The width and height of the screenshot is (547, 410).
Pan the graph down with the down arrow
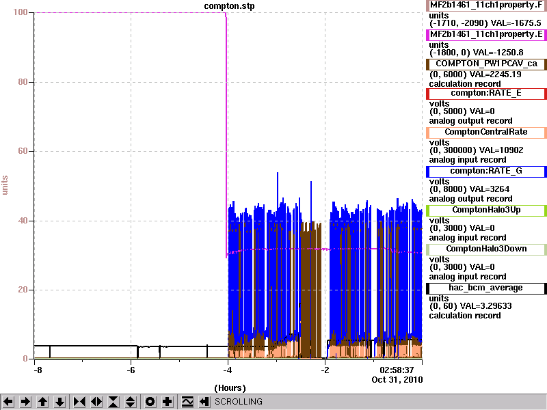click(60, 402)
